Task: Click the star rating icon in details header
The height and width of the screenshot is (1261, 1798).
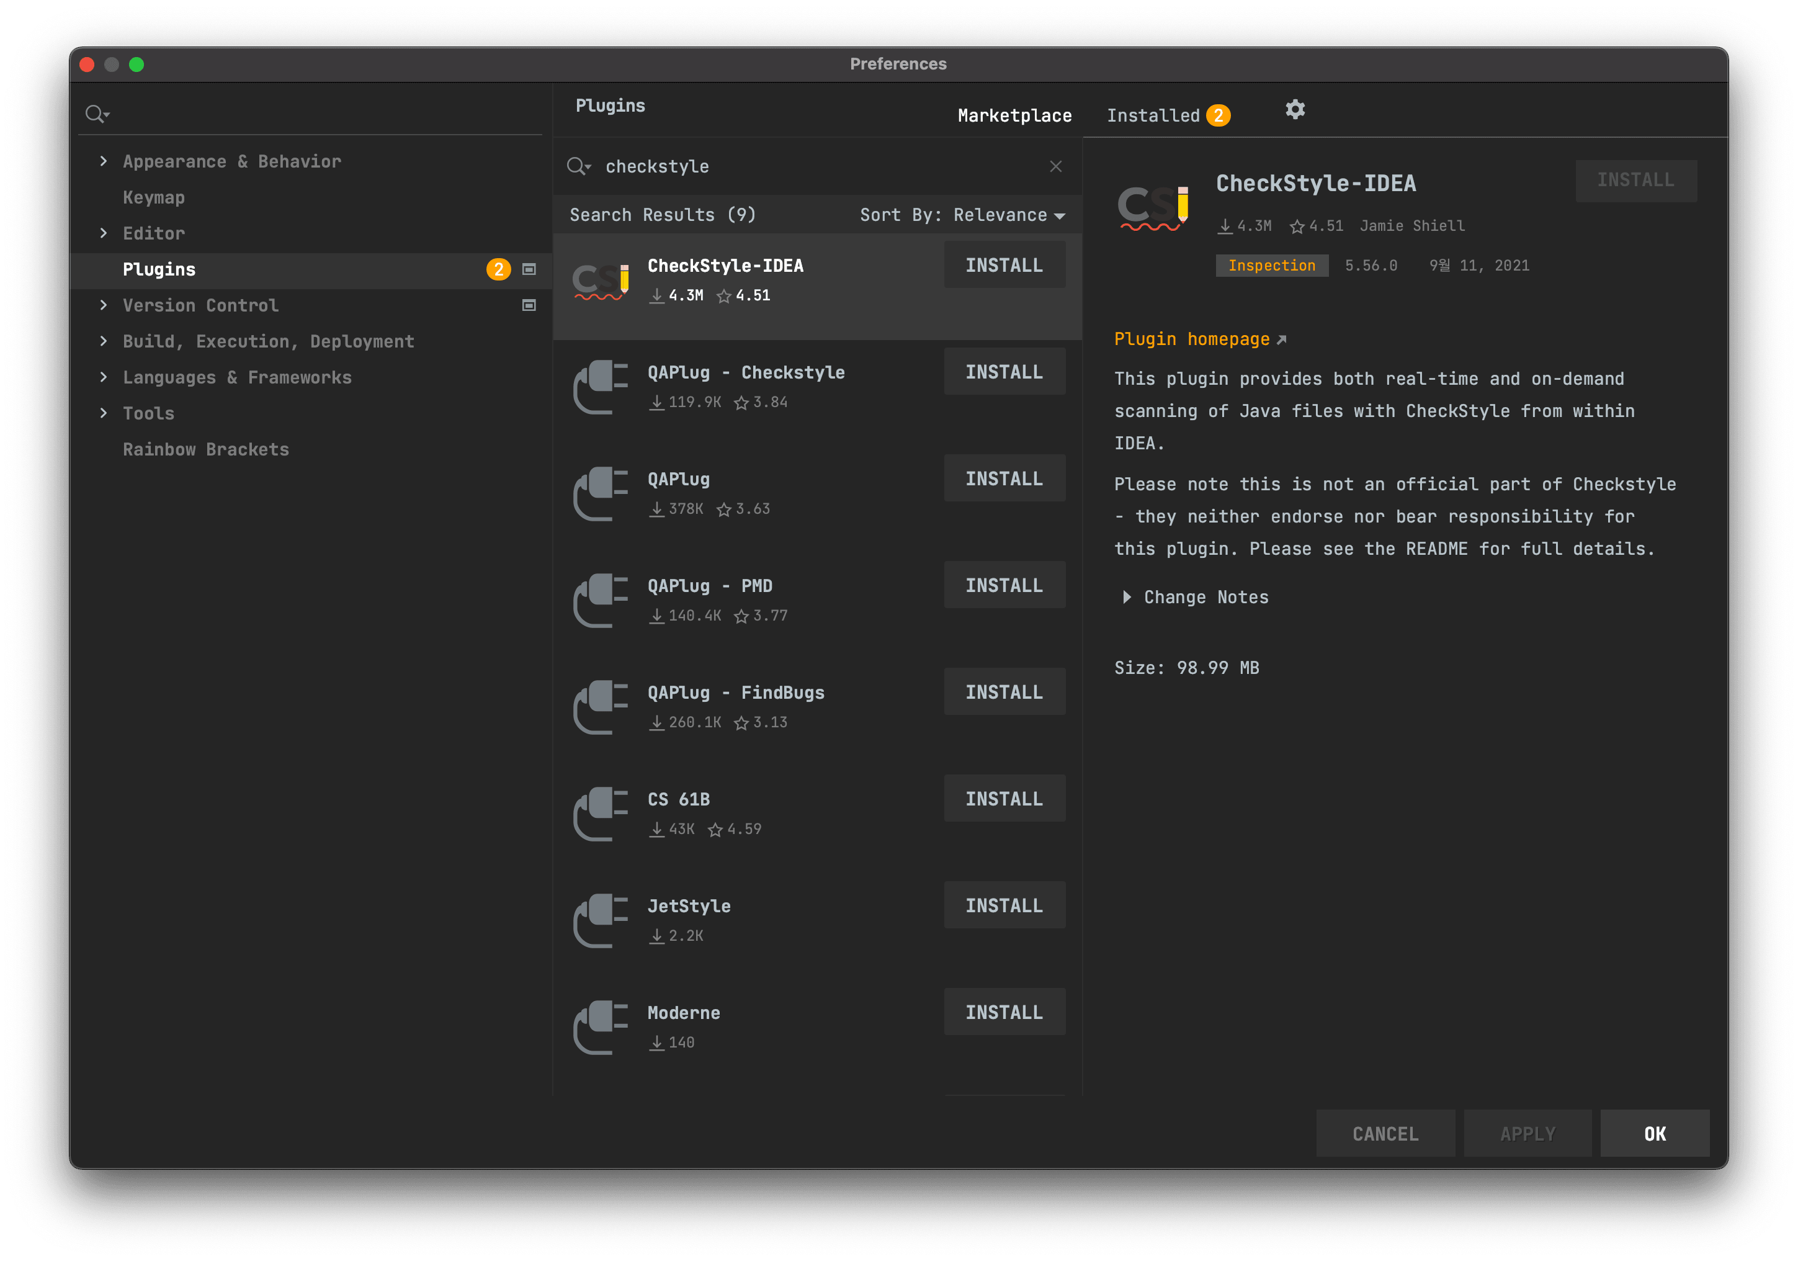Action: (x=1297, y=227)
